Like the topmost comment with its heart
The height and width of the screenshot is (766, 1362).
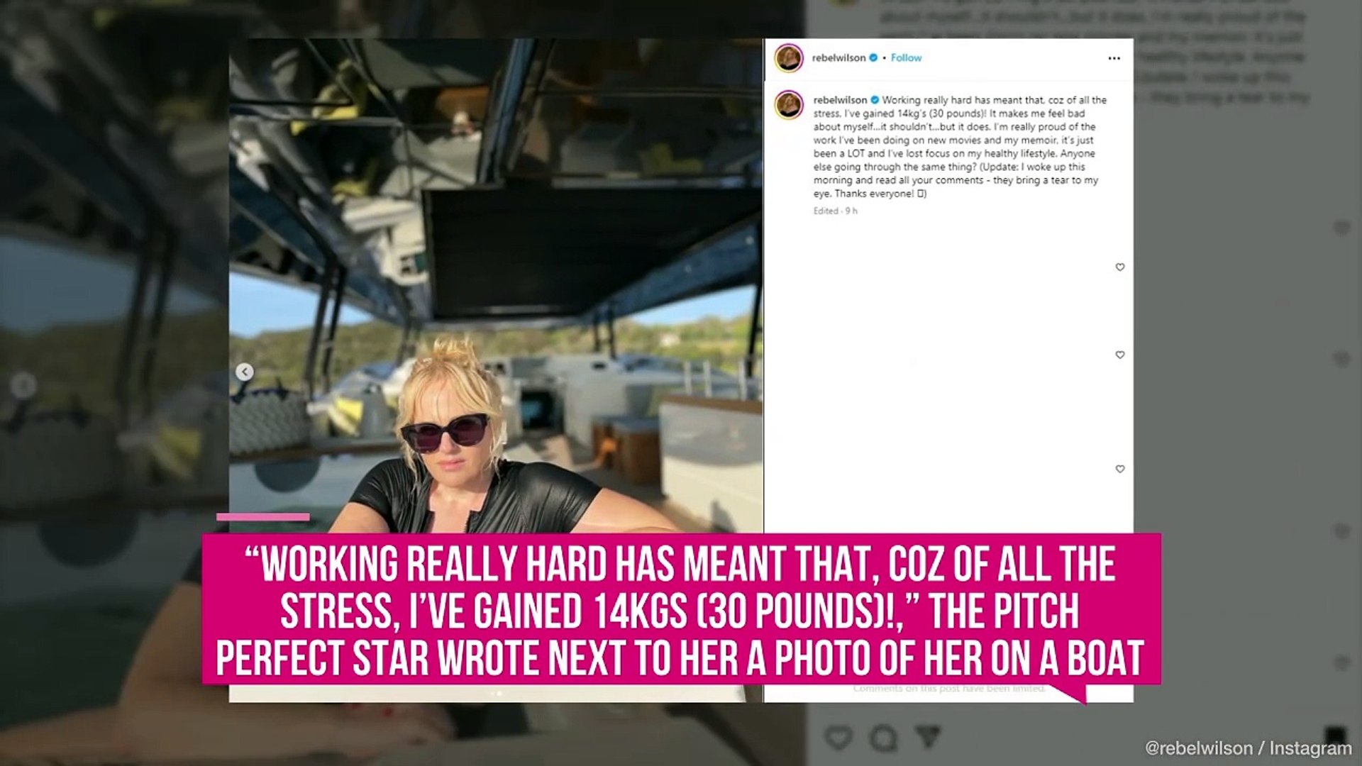tap(1120, 267)
